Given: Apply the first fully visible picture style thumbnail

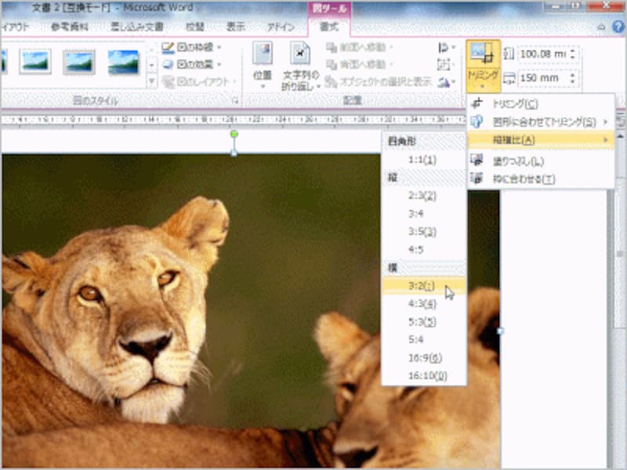Looking at the screenshot, I should click(x=34, y=62).
